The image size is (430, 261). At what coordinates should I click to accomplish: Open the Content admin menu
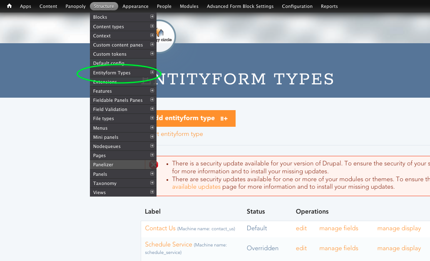(x=48, y=6)
